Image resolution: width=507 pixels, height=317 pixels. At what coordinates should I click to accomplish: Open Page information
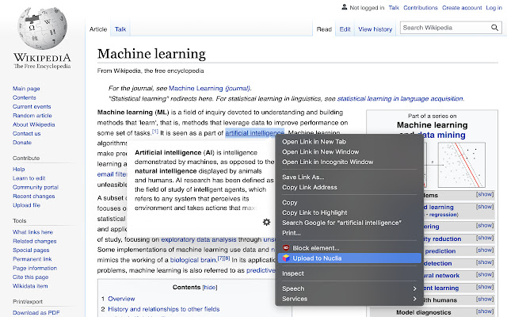(x=35, y=268)
